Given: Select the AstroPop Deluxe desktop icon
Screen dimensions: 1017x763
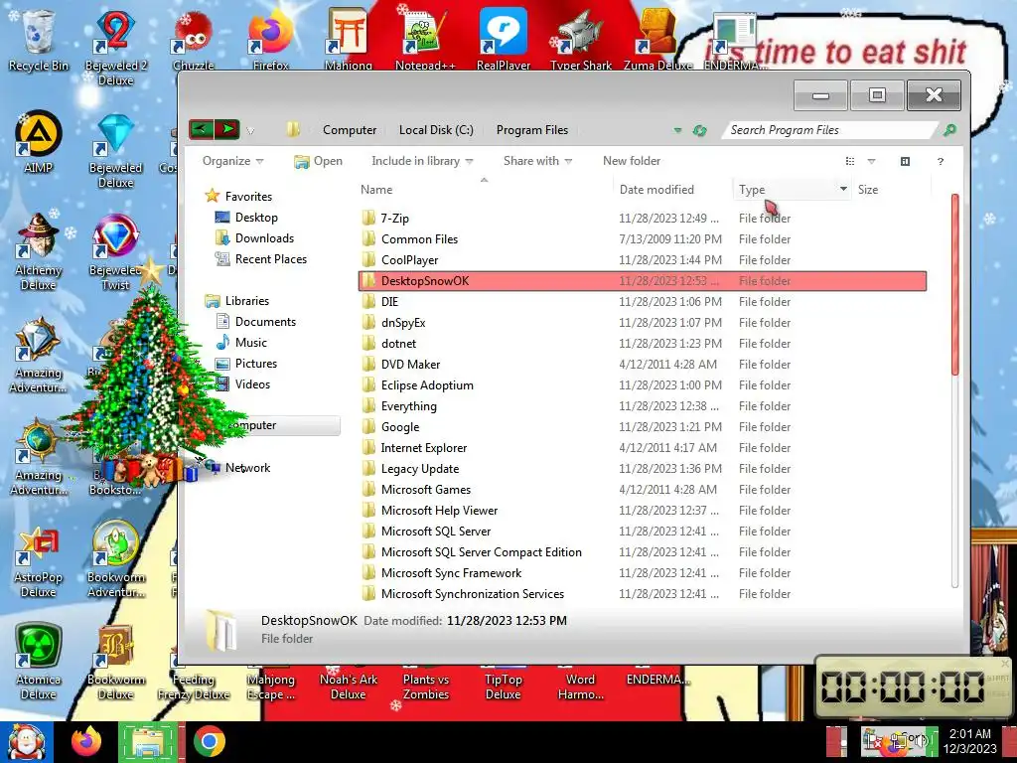Looking at the screenshot, I should pos(38,560).
